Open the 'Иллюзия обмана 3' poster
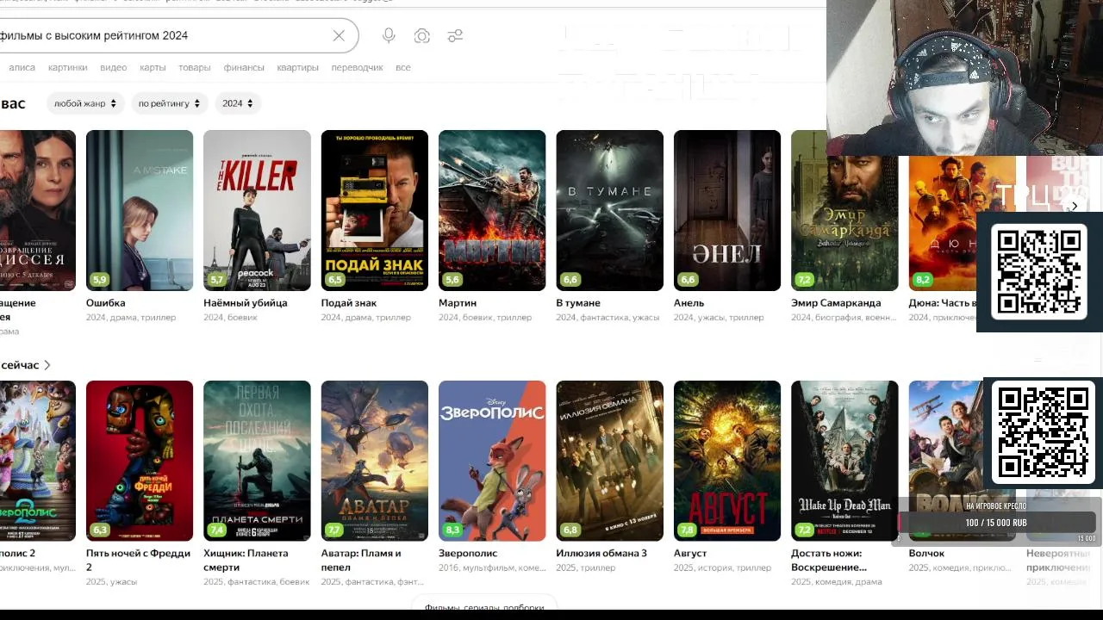This screenshot has width=1103, height=620. coord(609,461)
